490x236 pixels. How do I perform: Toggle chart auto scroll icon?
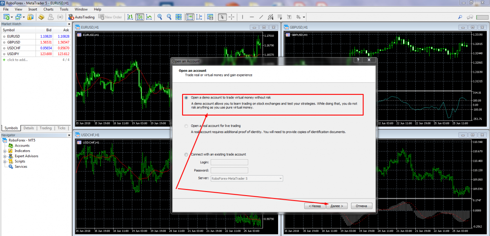(x=190, y=17)
